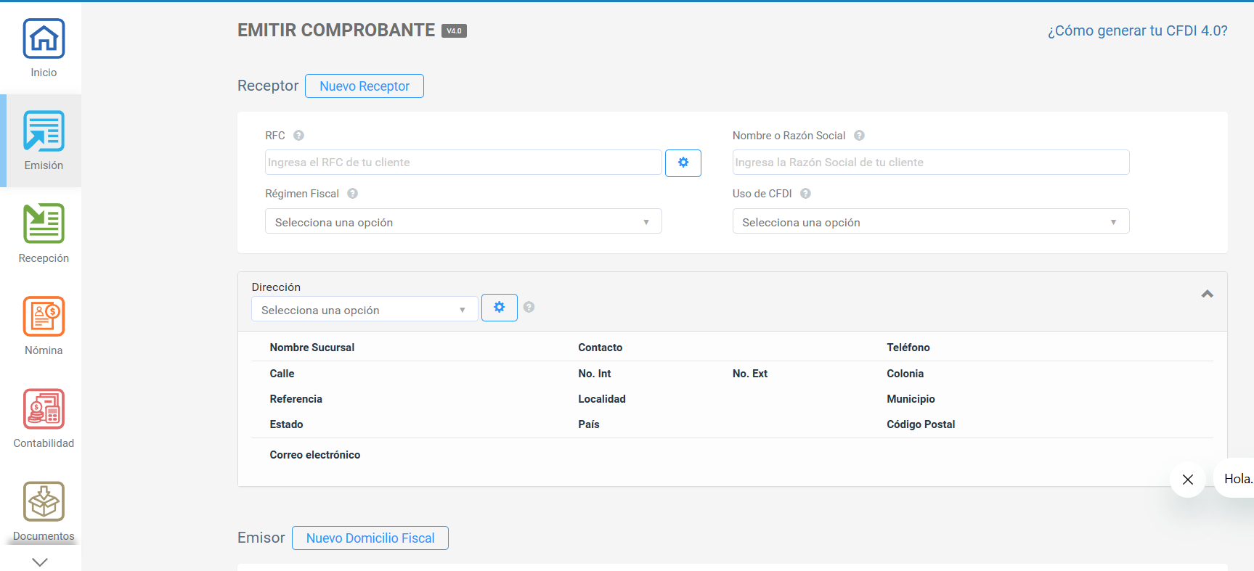Viewport: 1254px width, 571px height.
Task: Focus the RFC input field
Action: (463, 163)
